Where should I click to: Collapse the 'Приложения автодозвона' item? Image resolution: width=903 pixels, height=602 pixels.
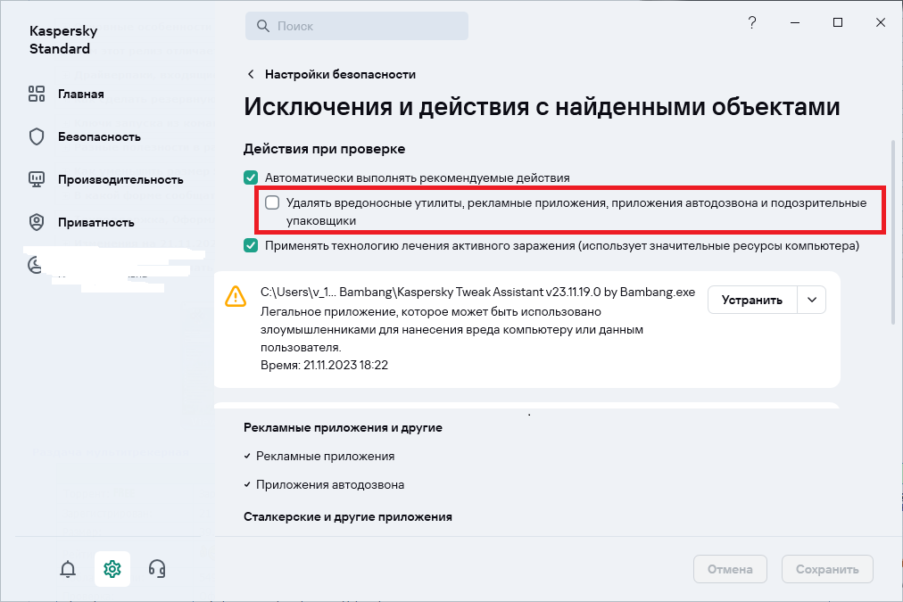pyautogui.click(x=247, y=485)
